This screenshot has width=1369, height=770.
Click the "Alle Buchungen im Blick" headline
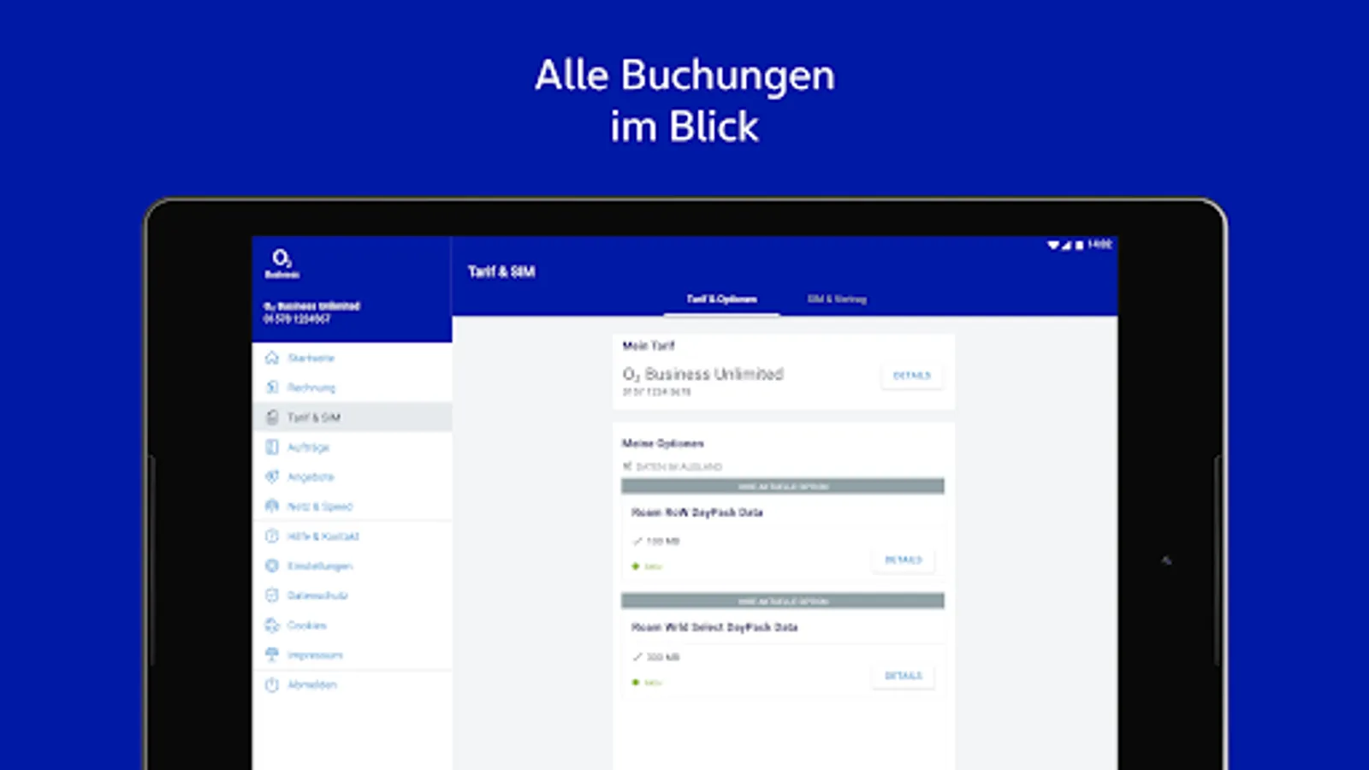[684, 100]
